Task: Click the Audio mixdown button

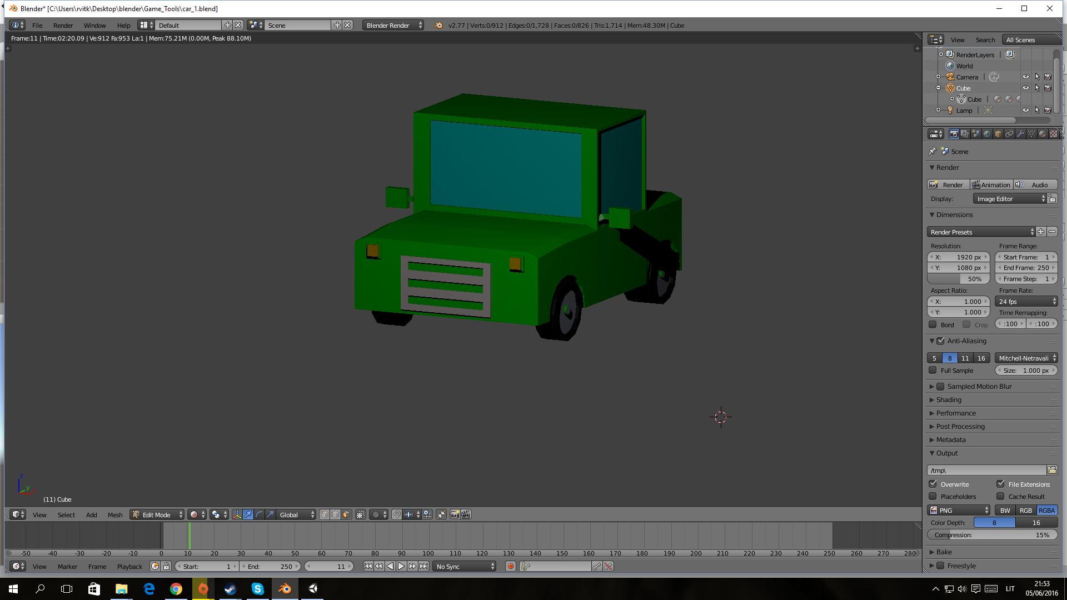Action: point(1035,184)
